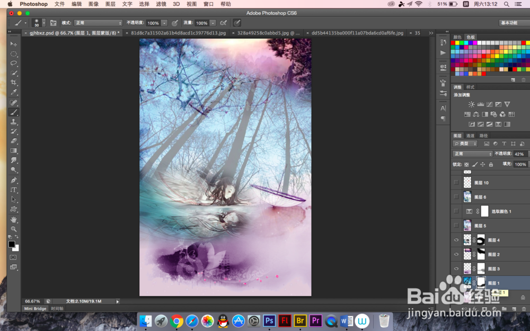530x331 pixels.
Task: Add a Curves adjustment
Action: coord(489,104)
